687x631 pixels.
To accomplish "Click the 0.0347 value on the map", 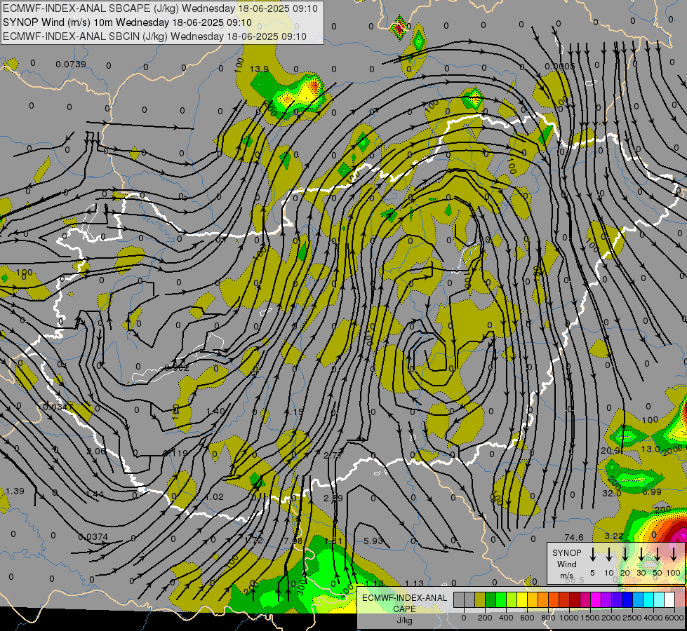I will (58, 407).
